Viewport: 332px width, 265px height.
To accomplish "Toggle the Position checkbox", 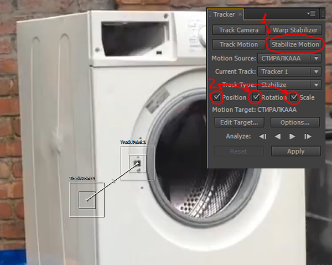I will pos(216,97).
